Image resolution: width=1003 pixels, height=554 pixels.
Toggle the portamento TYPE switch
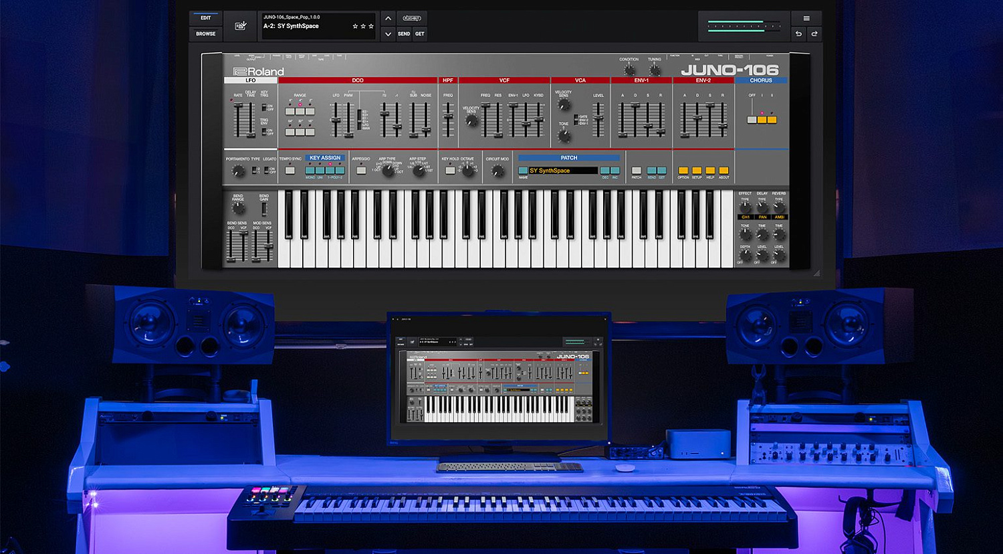point(254,170)
